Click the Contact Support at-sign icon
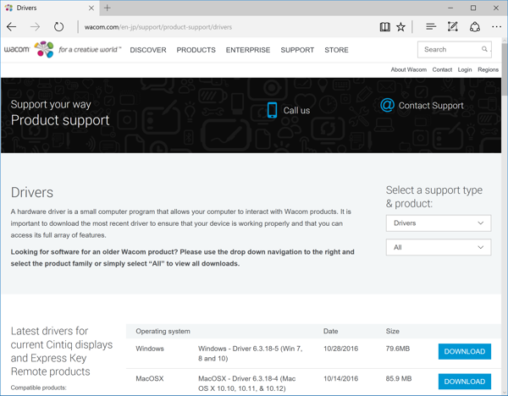Image resolution: width=508 pixels, height=396 pixels. 387,105
